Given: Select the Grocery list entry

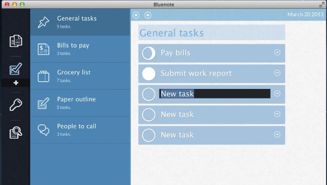Looking at the screenshot, I should [x=80, y=76].
